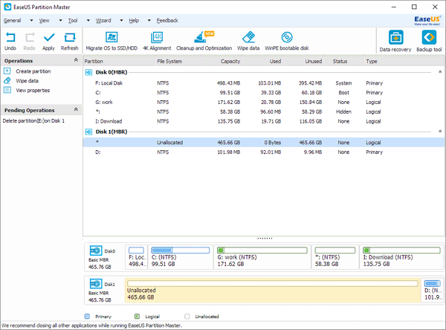Open the Feedback menu item
The image size is (446, 330).
pos(167,21)
